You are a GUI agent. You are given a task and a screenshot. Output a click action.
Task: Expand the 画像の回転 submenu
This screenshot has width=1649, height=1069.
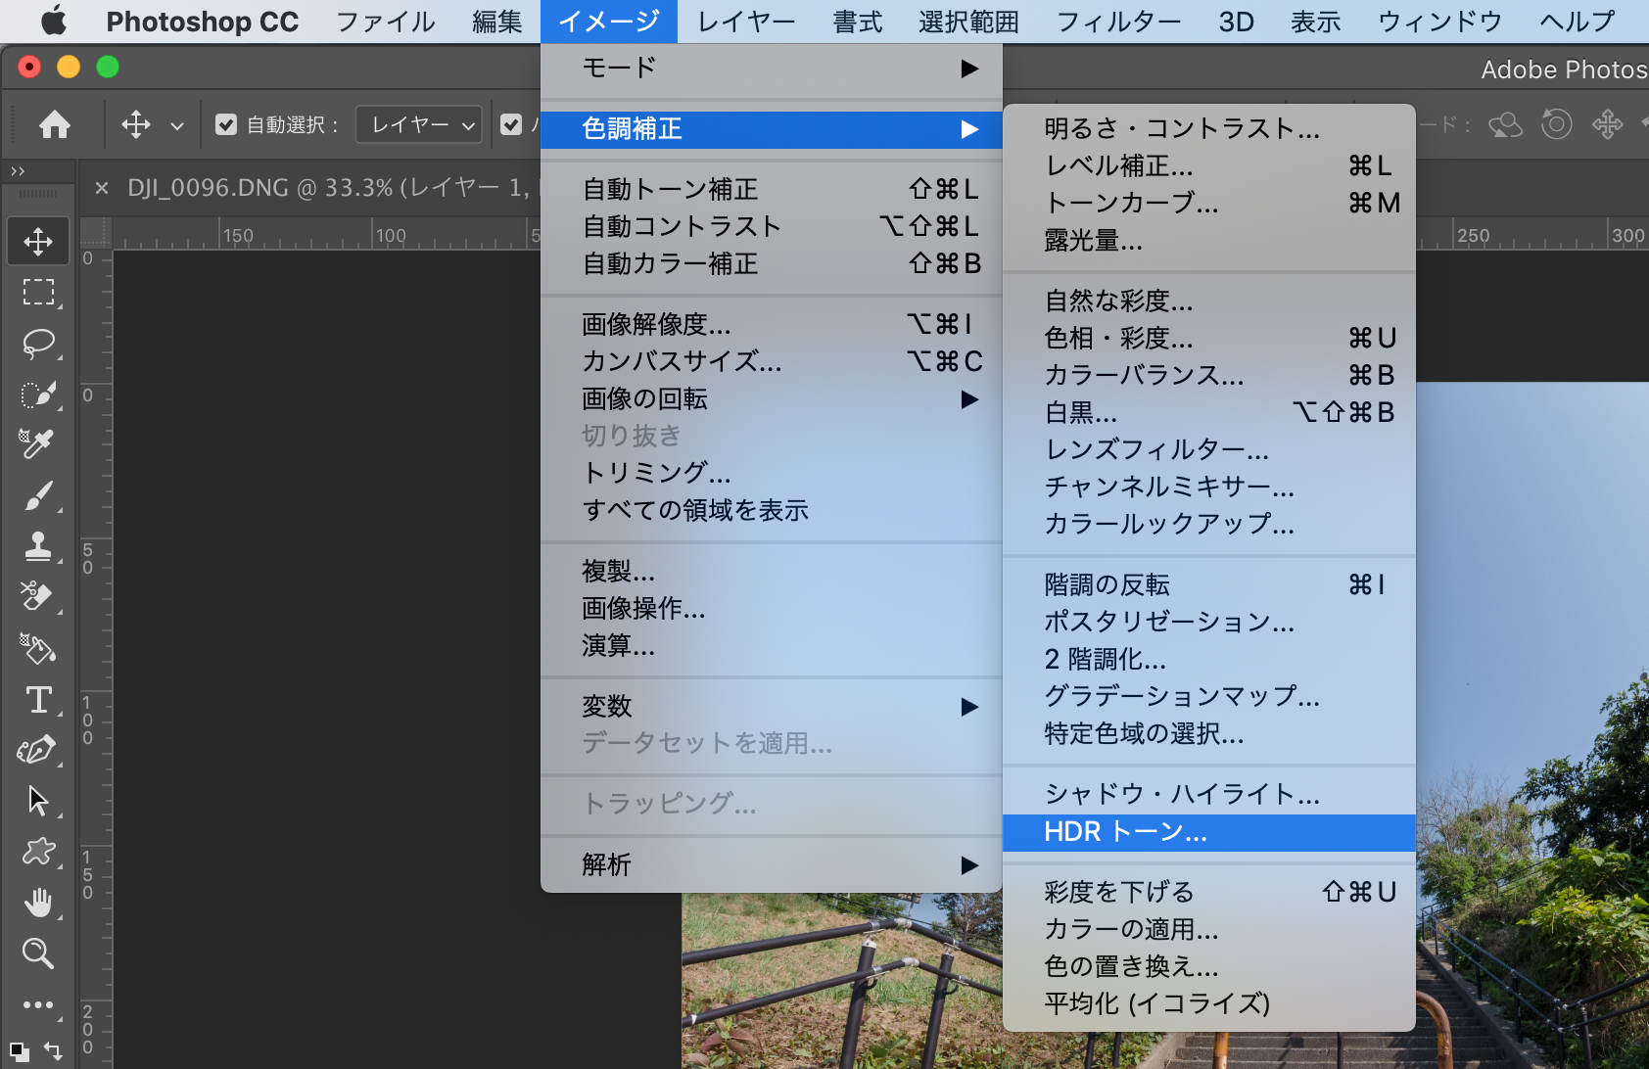772,398
